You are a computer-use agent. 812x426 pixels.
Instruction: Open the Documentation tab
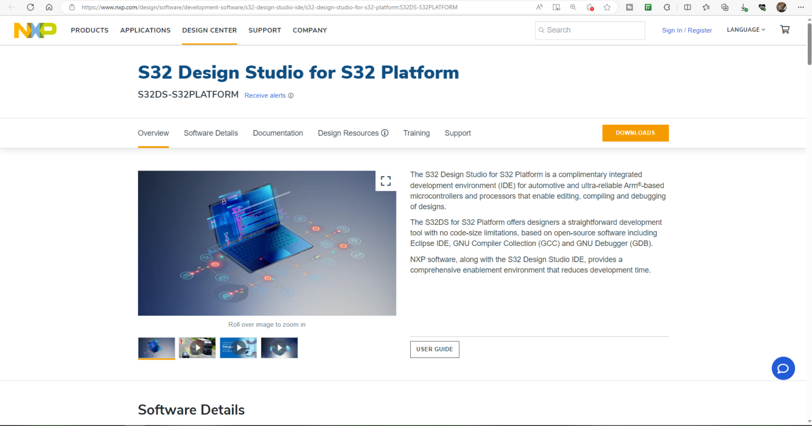(278, 133)
